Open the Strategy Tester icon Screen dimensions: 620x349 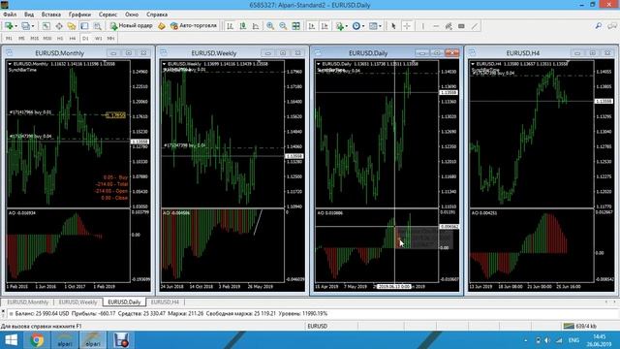click(x=97, y=26)
